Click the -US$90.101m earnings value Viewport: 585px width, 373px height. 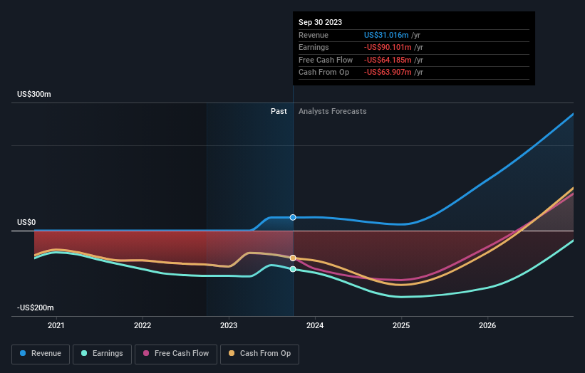[x=388, y=47]
